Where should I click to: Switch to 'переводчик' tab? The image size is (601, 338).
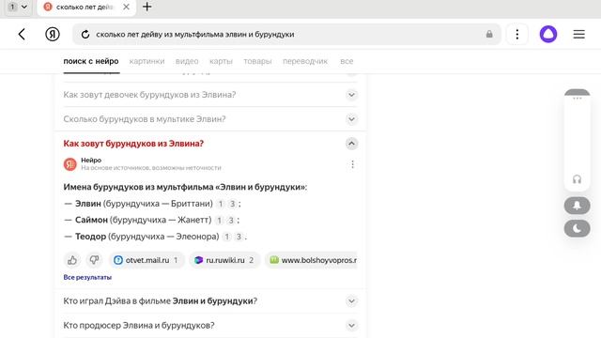click(x=305, y=61)
